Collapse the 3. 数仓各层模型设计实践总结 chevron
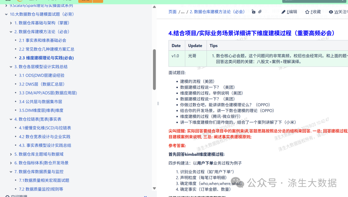The image size is (348, 197). (11, 67)
